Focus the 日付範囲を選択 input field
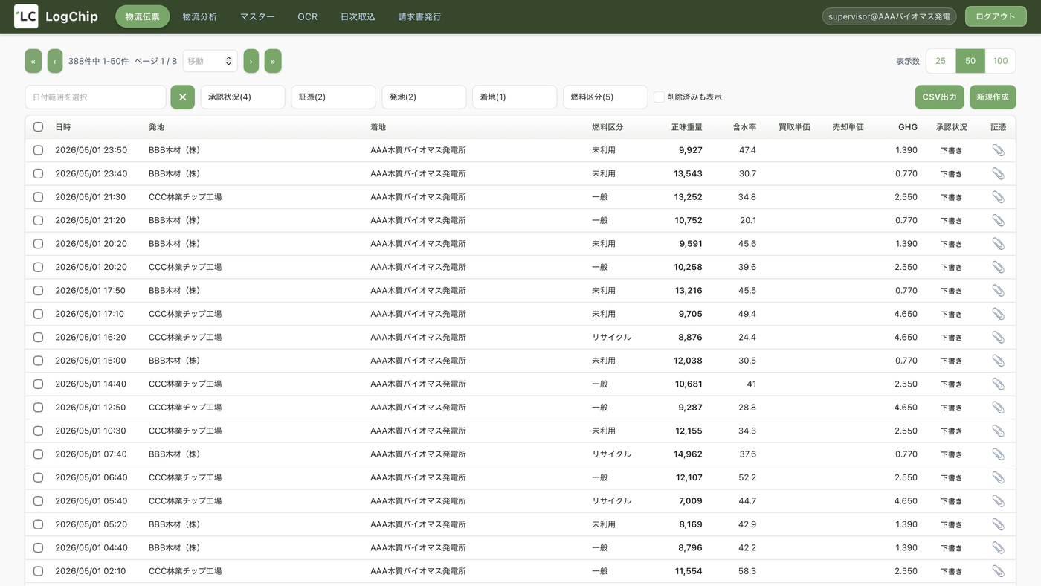This screenshot has height=586, width=1041. (95, 97)
